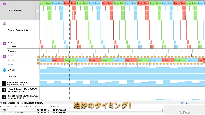The width and height of the screenshot is (205, 115).
Task: Click the Graphics Driver Activity icon
Action: tap(4, 24)
